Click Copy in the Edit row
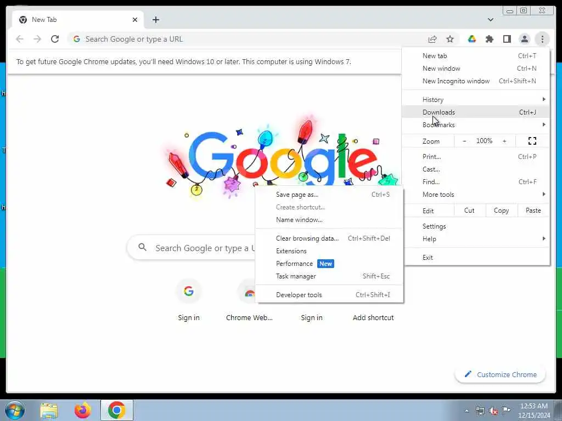This screenshot has width=562, height=421. click(501, 210)
